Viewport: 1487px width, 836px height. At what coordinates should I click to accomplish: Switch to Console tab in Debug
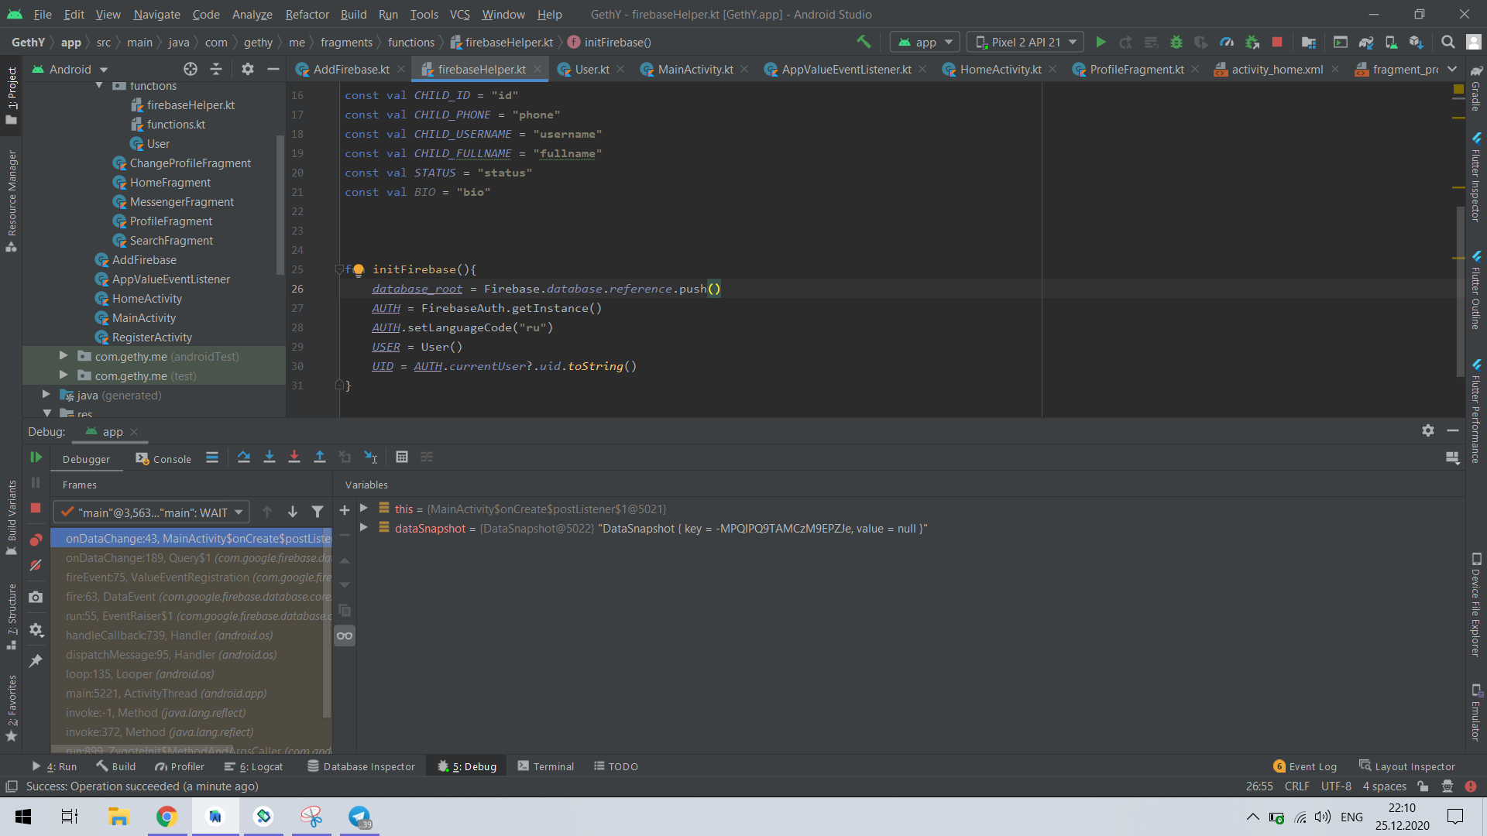(x=163, y=459)
